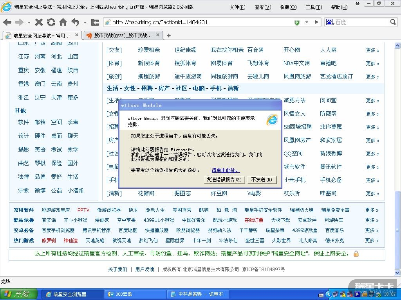The image size is (401, 300).
Task: Close the 股市实战 tab
Action: point(158,35)
